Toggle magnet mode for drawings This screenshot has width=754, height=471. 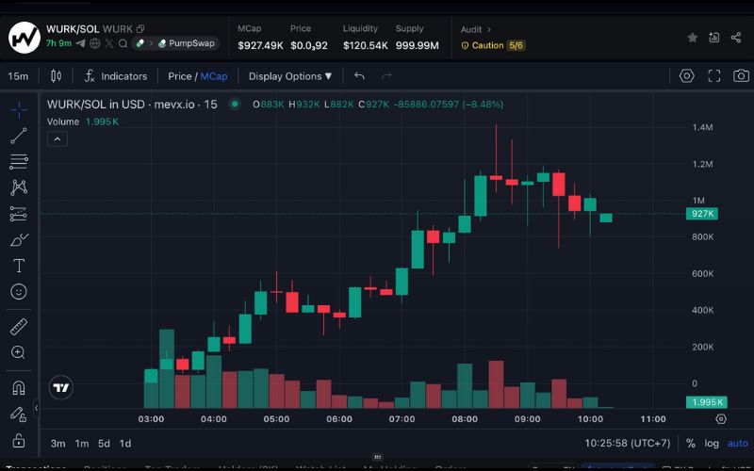(x=18, y=387)
